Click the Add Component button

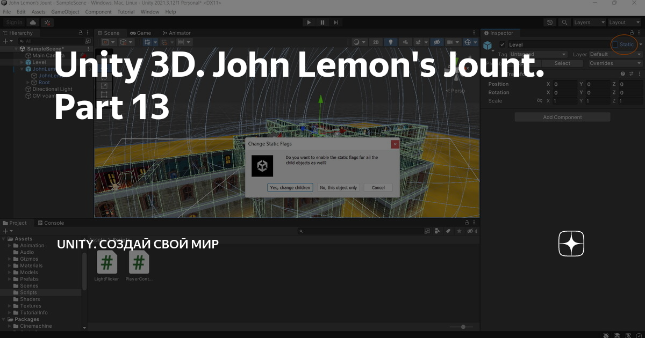562,116
